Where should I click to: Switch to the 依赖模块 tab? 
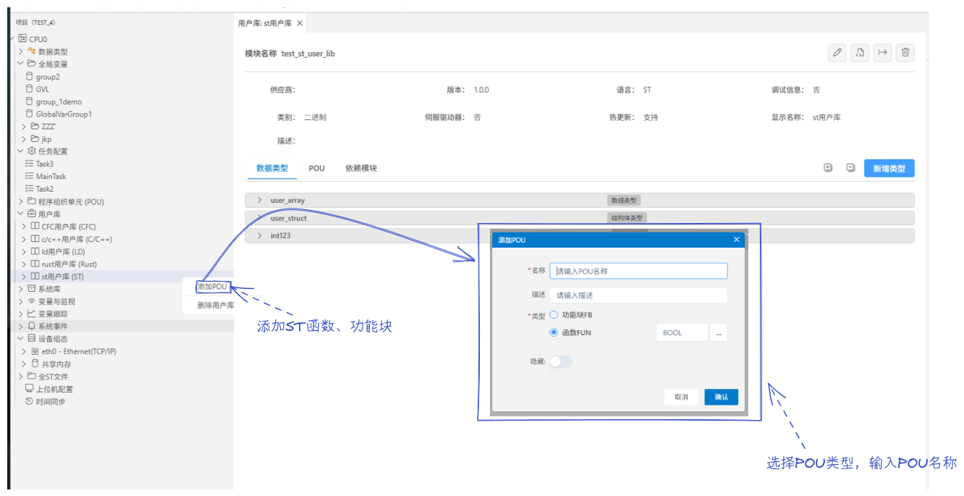[x=361, y=168]
